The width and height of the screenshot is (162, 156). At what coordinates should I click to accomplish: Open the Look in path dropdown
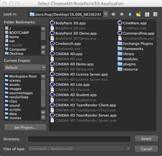106,14
